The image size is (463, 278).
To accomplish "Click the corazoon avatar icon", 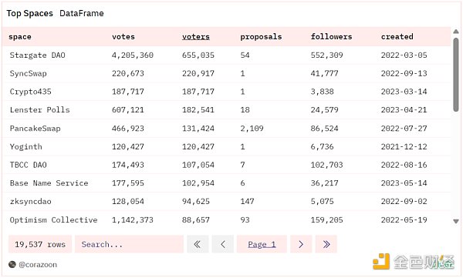I will (12, 264).
